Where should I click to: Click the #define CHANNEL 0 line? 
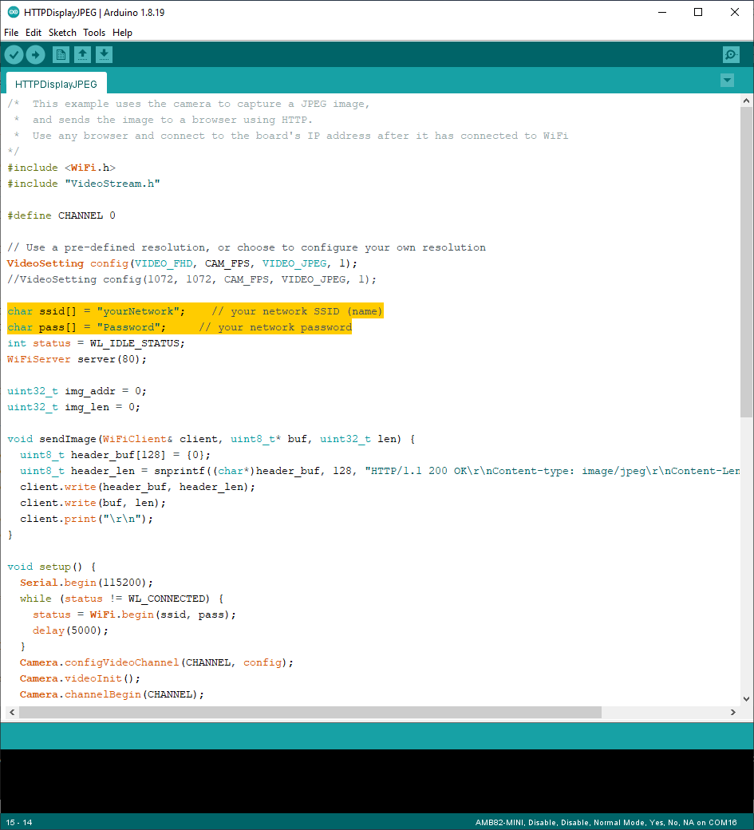61,215
